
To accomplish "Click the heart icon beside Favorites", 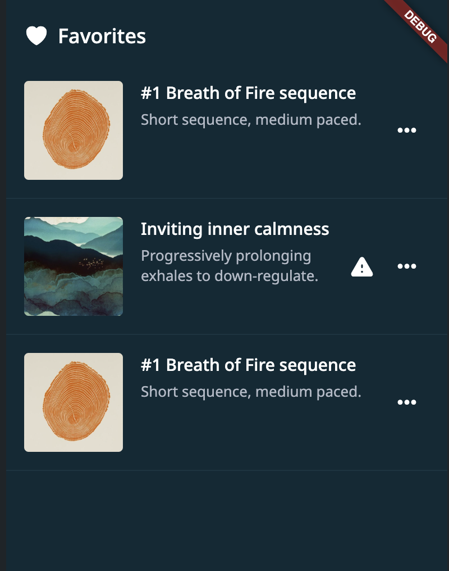I will [x=36, y=35].
